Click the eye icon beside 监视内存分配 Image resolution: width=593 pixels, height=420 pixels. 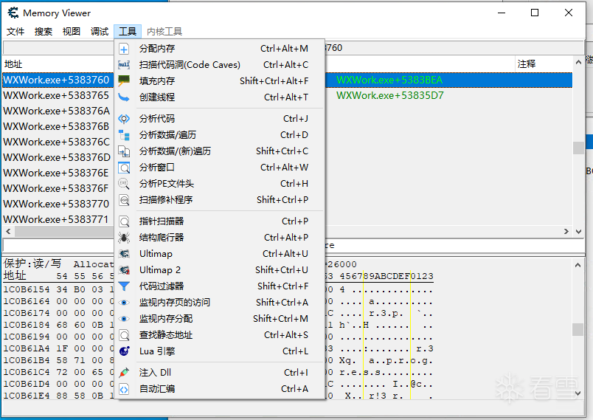tap(124, 319)
